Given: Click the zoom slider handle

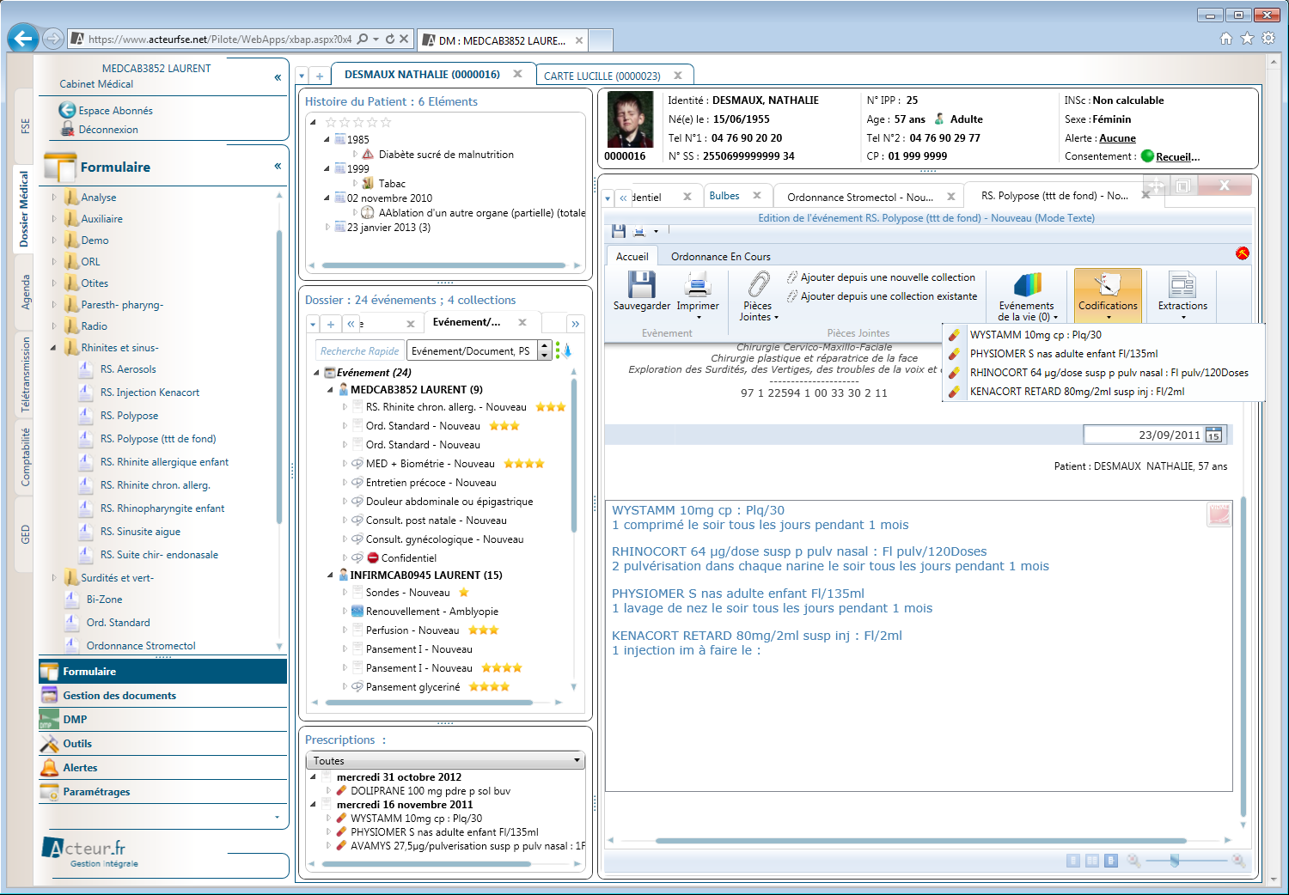Looking at the screenshot, I should (x=1174, y=860).
